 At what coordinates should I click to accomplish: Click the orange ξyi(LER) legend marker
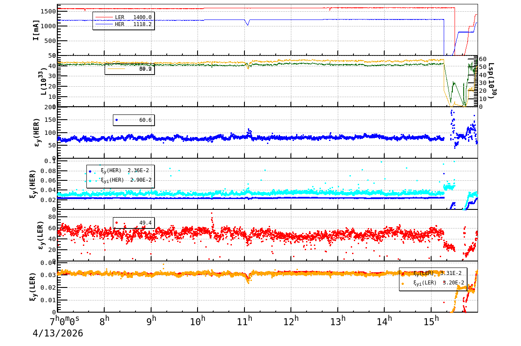point(402,283)
